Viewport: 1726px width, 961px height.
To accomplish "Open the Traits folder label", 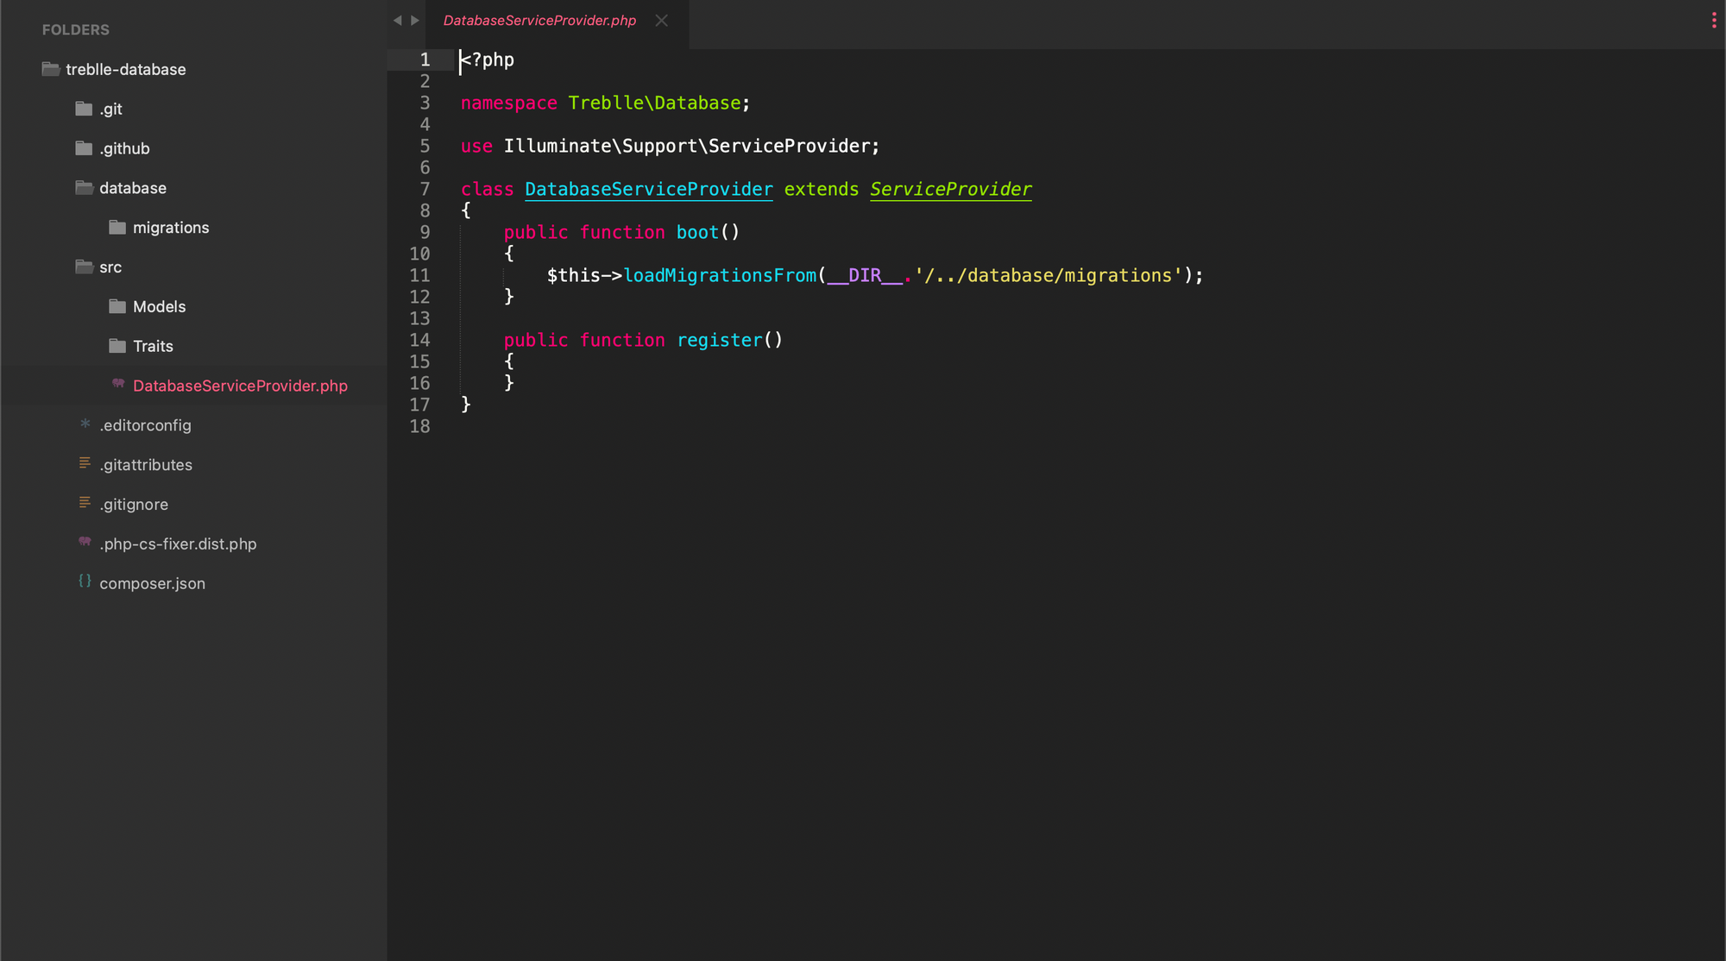I will (x=153, y=346).
